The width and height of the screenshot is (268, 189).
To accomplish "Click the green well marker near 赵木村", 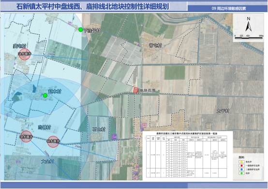I will click(x=45, y=95).
